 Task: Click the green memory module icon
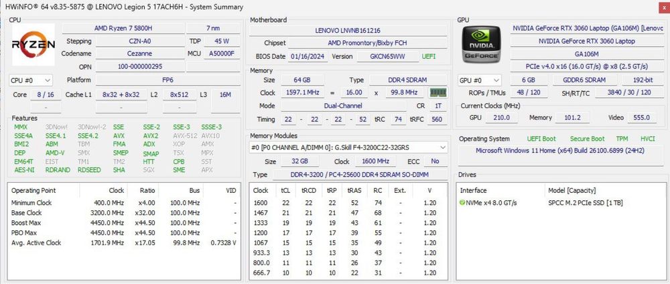(x=437, y=92)
